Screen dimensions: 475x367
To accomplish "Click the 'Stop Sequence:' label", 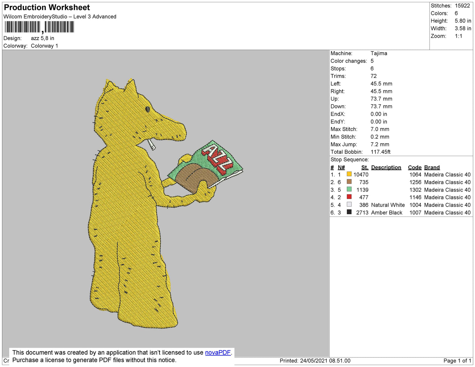I will pyautogui.click(x=350, y=159).
